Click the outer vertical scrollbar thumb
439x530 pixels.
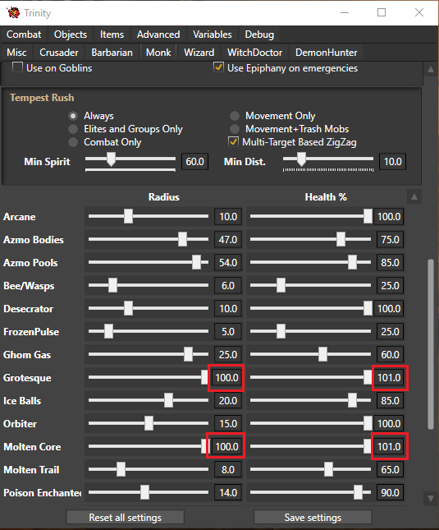click(431, 344)
